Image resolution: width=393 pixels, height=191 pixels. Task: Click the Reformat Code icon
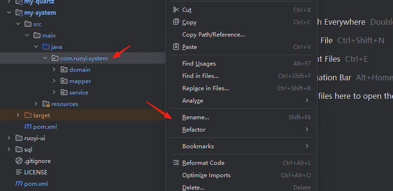coord(176,163)
